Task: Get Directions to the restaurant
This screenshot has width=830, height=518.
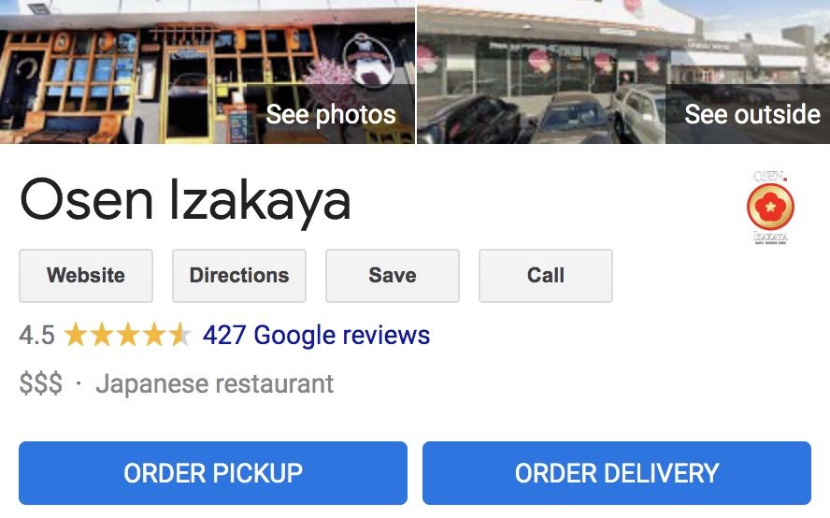Action: 239,276
